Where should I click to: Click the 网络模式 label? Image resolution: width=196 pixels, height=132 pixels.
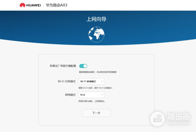click(x=70, y=95)
